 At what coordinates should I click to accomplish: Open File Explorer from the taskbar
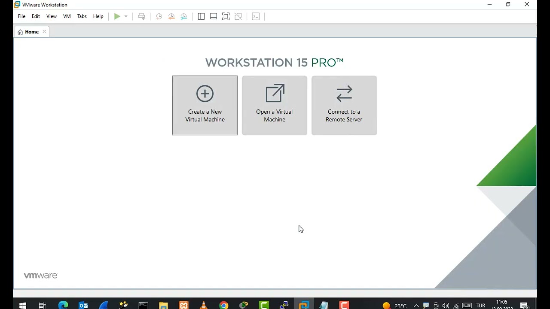click(163, 305)
